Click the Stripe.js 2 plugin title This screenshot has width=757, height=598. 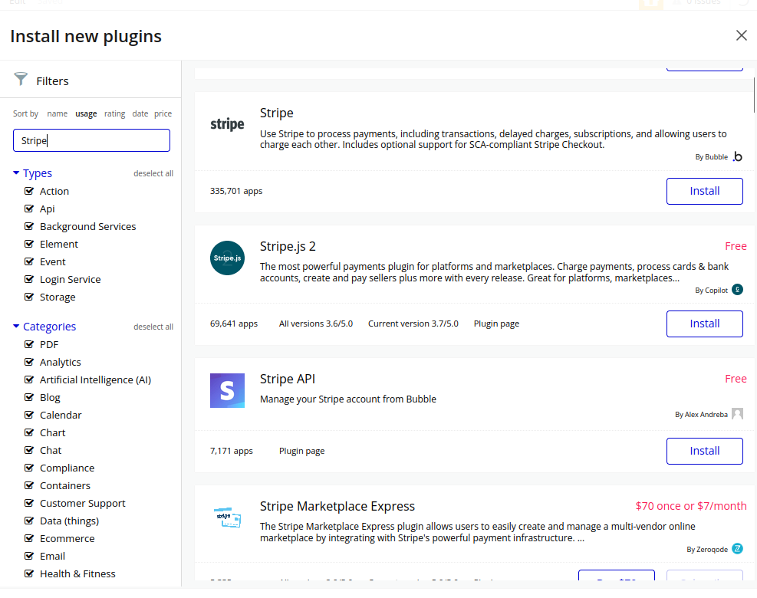[x=288, y=246]
